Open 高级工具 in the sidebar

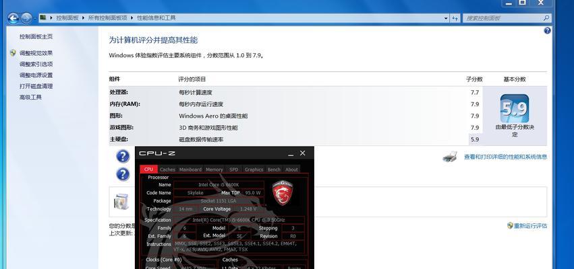tap(30, 97)
